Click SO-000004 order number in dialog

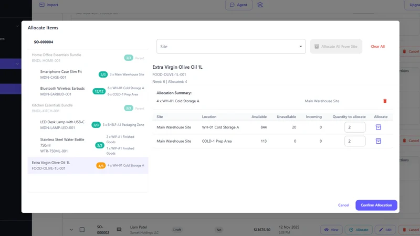(44, 42)
